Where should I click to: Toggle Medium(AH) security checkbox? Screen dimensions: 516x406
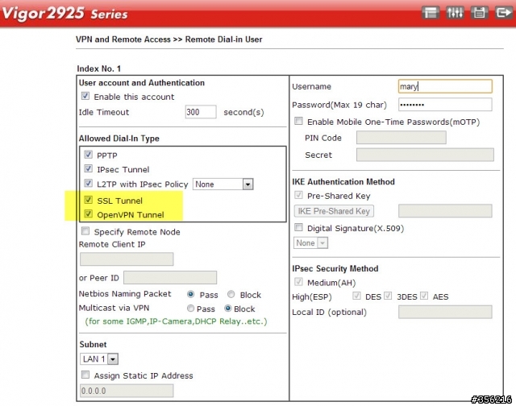point(298,282)
